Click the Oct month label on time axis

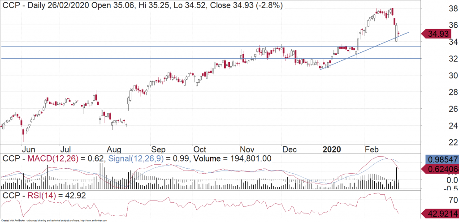[200, 149]
